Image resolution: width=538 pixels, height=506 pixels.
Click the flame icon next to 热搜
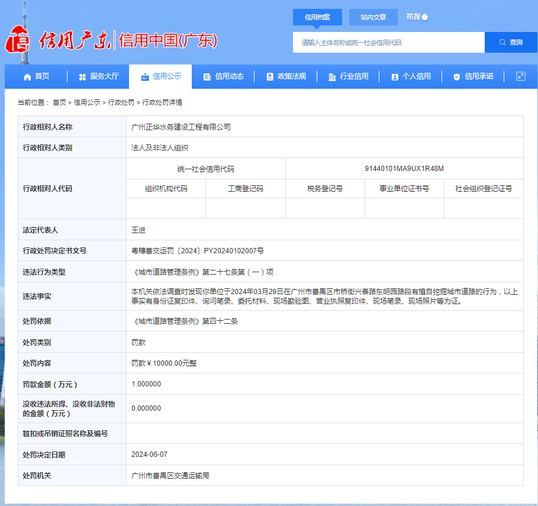[x=424, y=17]
